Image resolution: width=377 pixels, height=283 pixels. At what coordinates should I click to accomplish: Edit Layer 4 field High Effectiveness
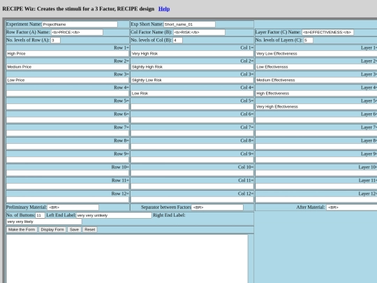tap(316, 94)
